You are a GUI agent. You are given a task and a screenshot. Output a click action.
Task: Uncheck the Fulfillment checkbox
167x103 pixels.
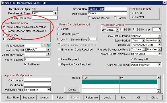[x=26, y=64]
